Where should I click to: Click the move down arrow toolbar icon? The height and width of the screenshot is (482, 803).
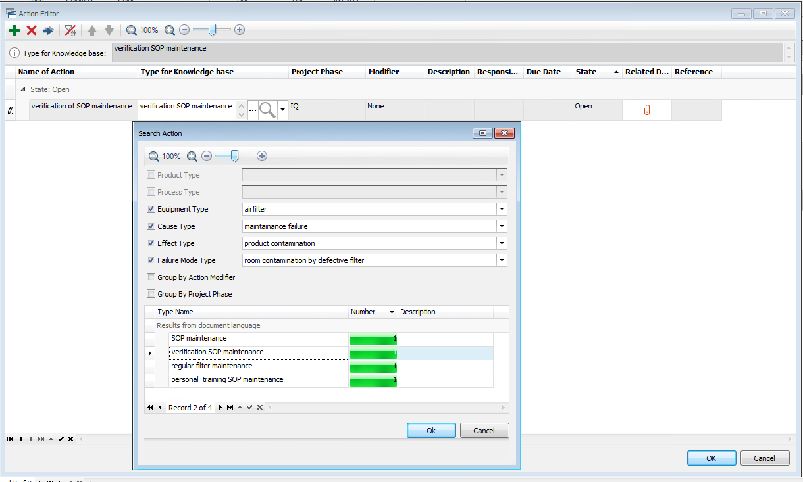pyautogui.click(x=109, y=30)
